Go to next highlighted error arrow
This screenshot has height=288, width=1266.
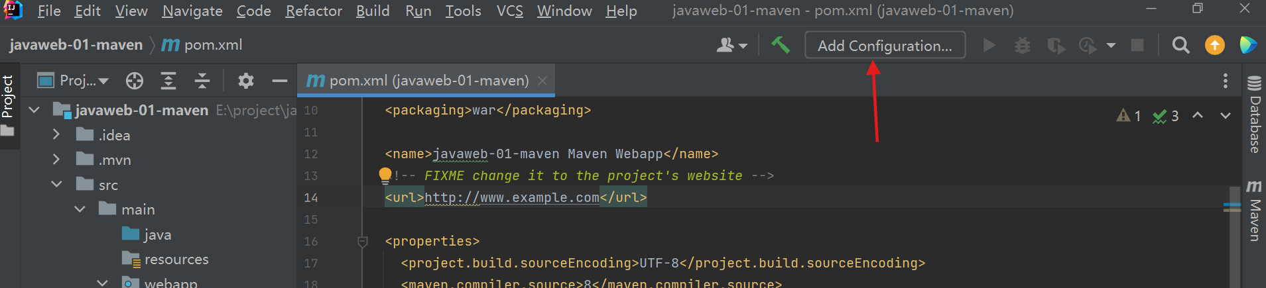(1226, 115)
